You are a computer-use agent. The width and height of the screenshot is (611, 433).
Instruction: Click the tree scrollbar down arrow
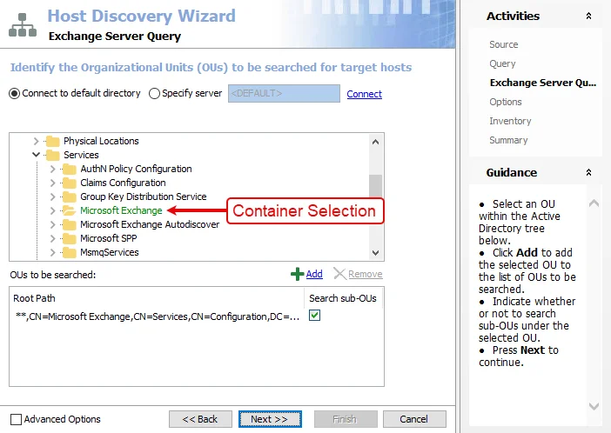point(376,253)
